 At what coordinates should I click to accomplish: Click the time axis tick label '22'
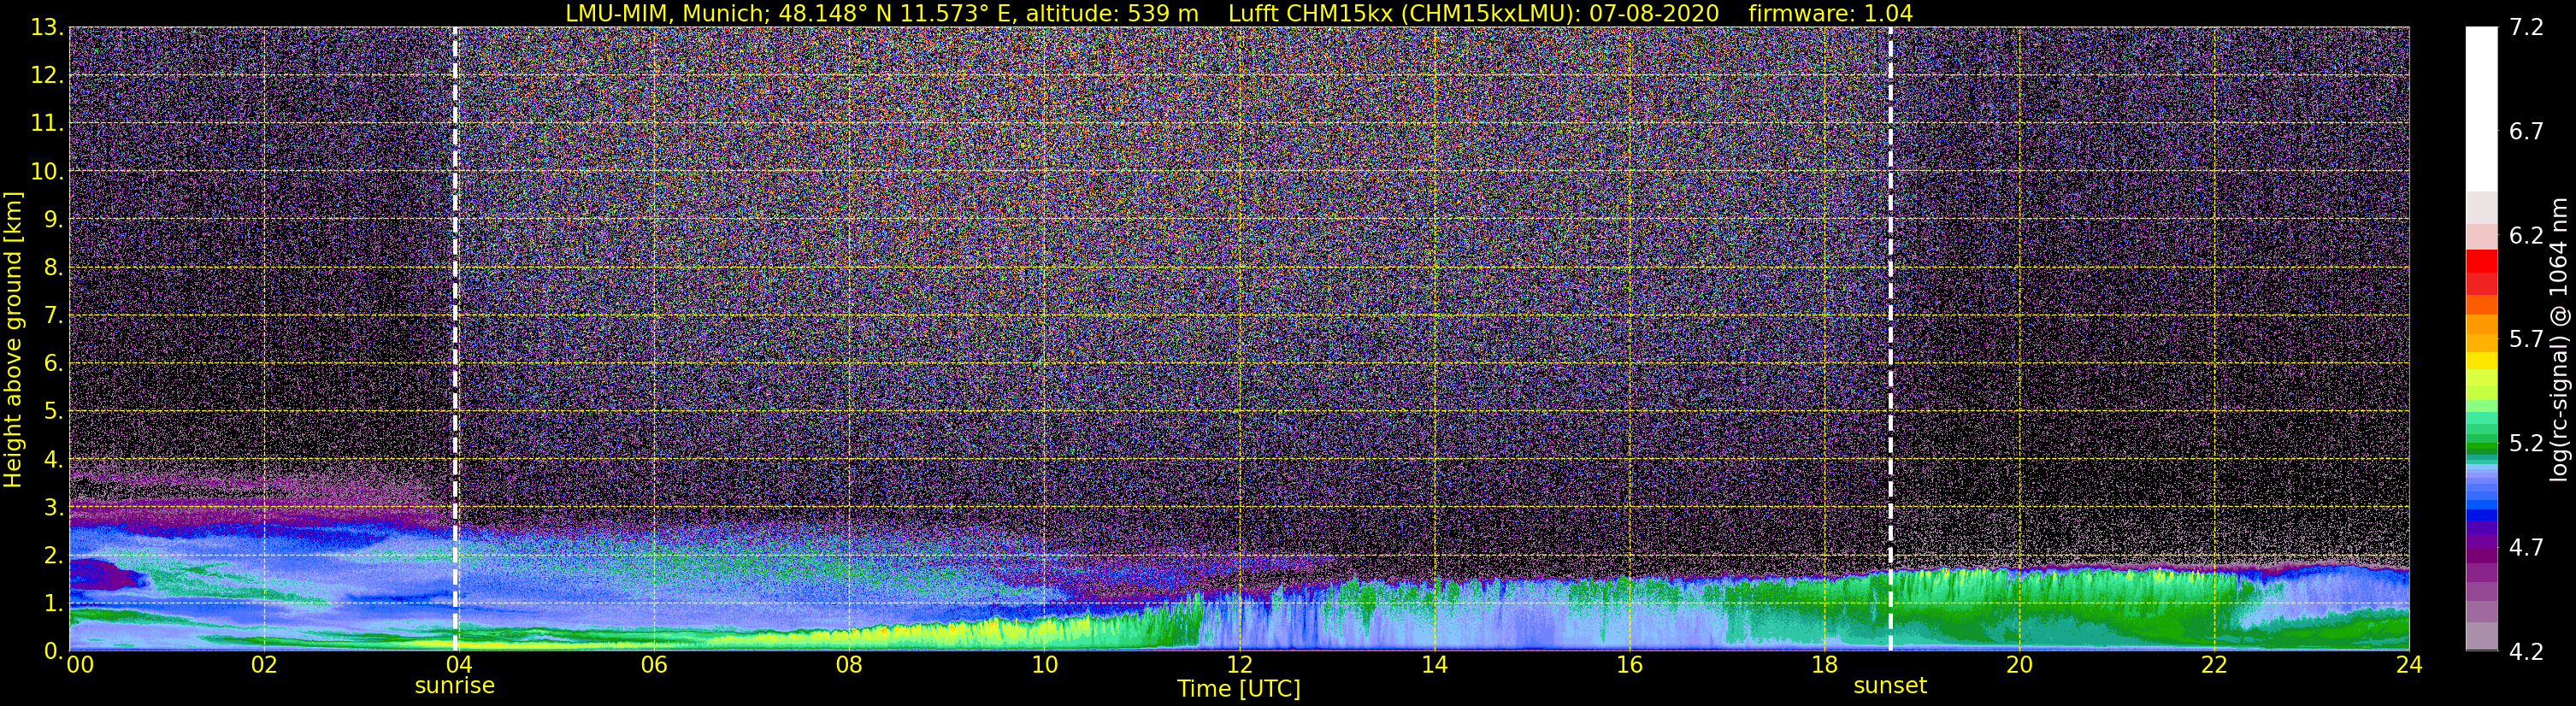[x=2214, y=665]
